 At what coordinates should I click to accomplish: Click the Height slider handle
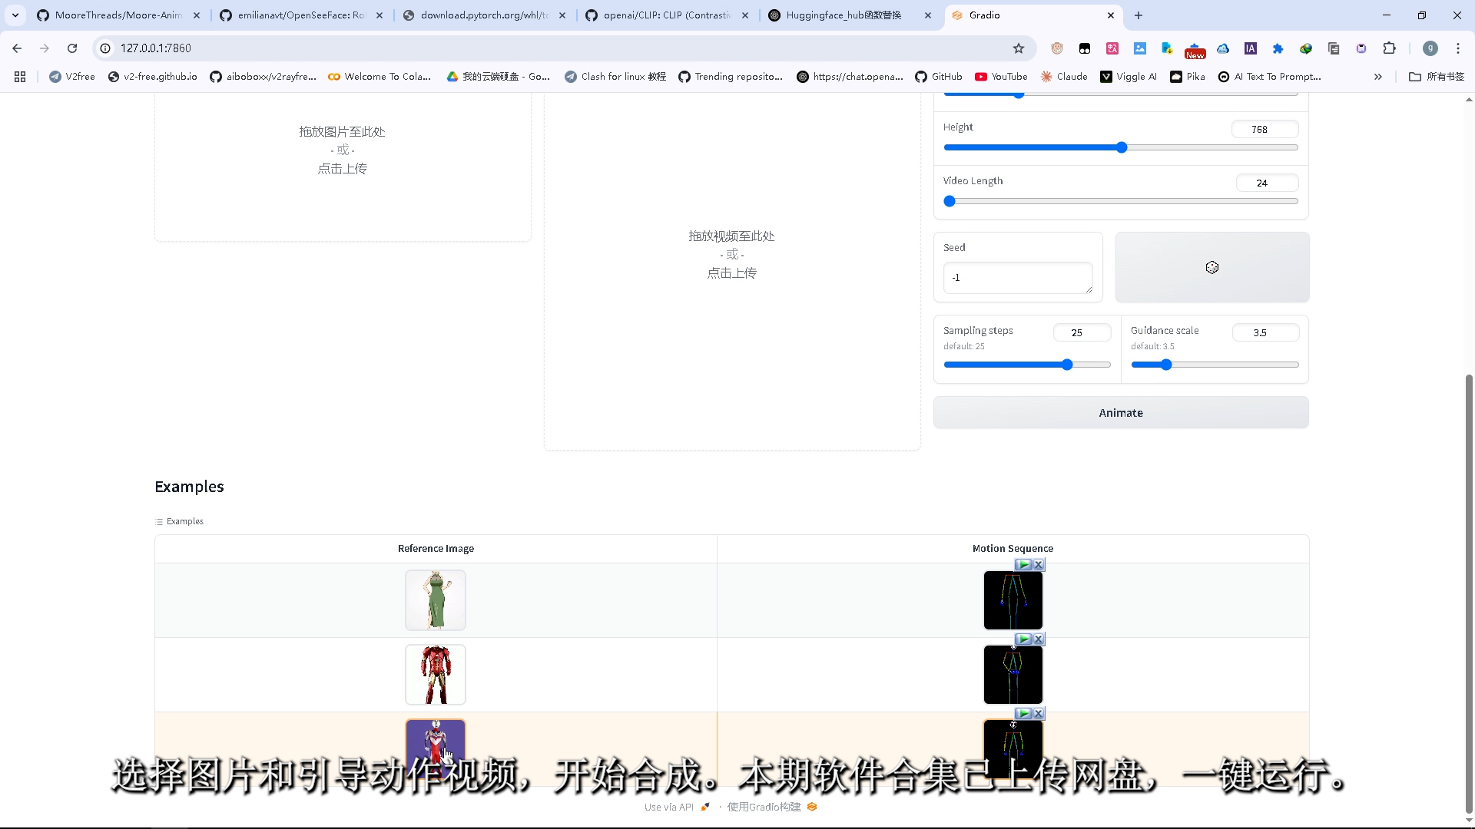tap(1122, 147)
